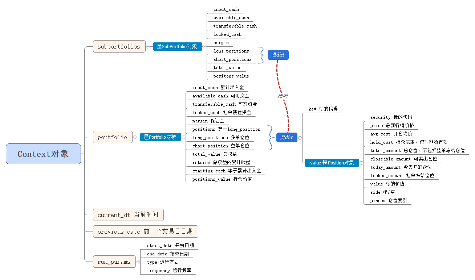Select the 相同 relationship line label
Viewport: 475px width, 280px height.
click(x=283, y=96)
